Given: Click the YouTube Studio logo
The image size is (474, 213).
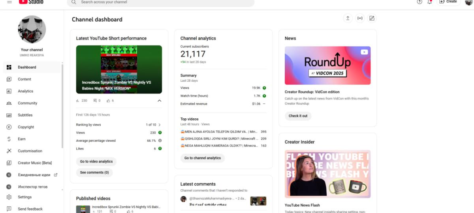Looking at the screenshot, I should click(31, 2).
